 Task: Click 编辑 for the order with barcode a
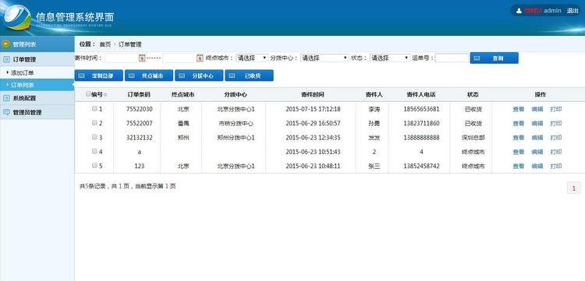tap(537, 152)
